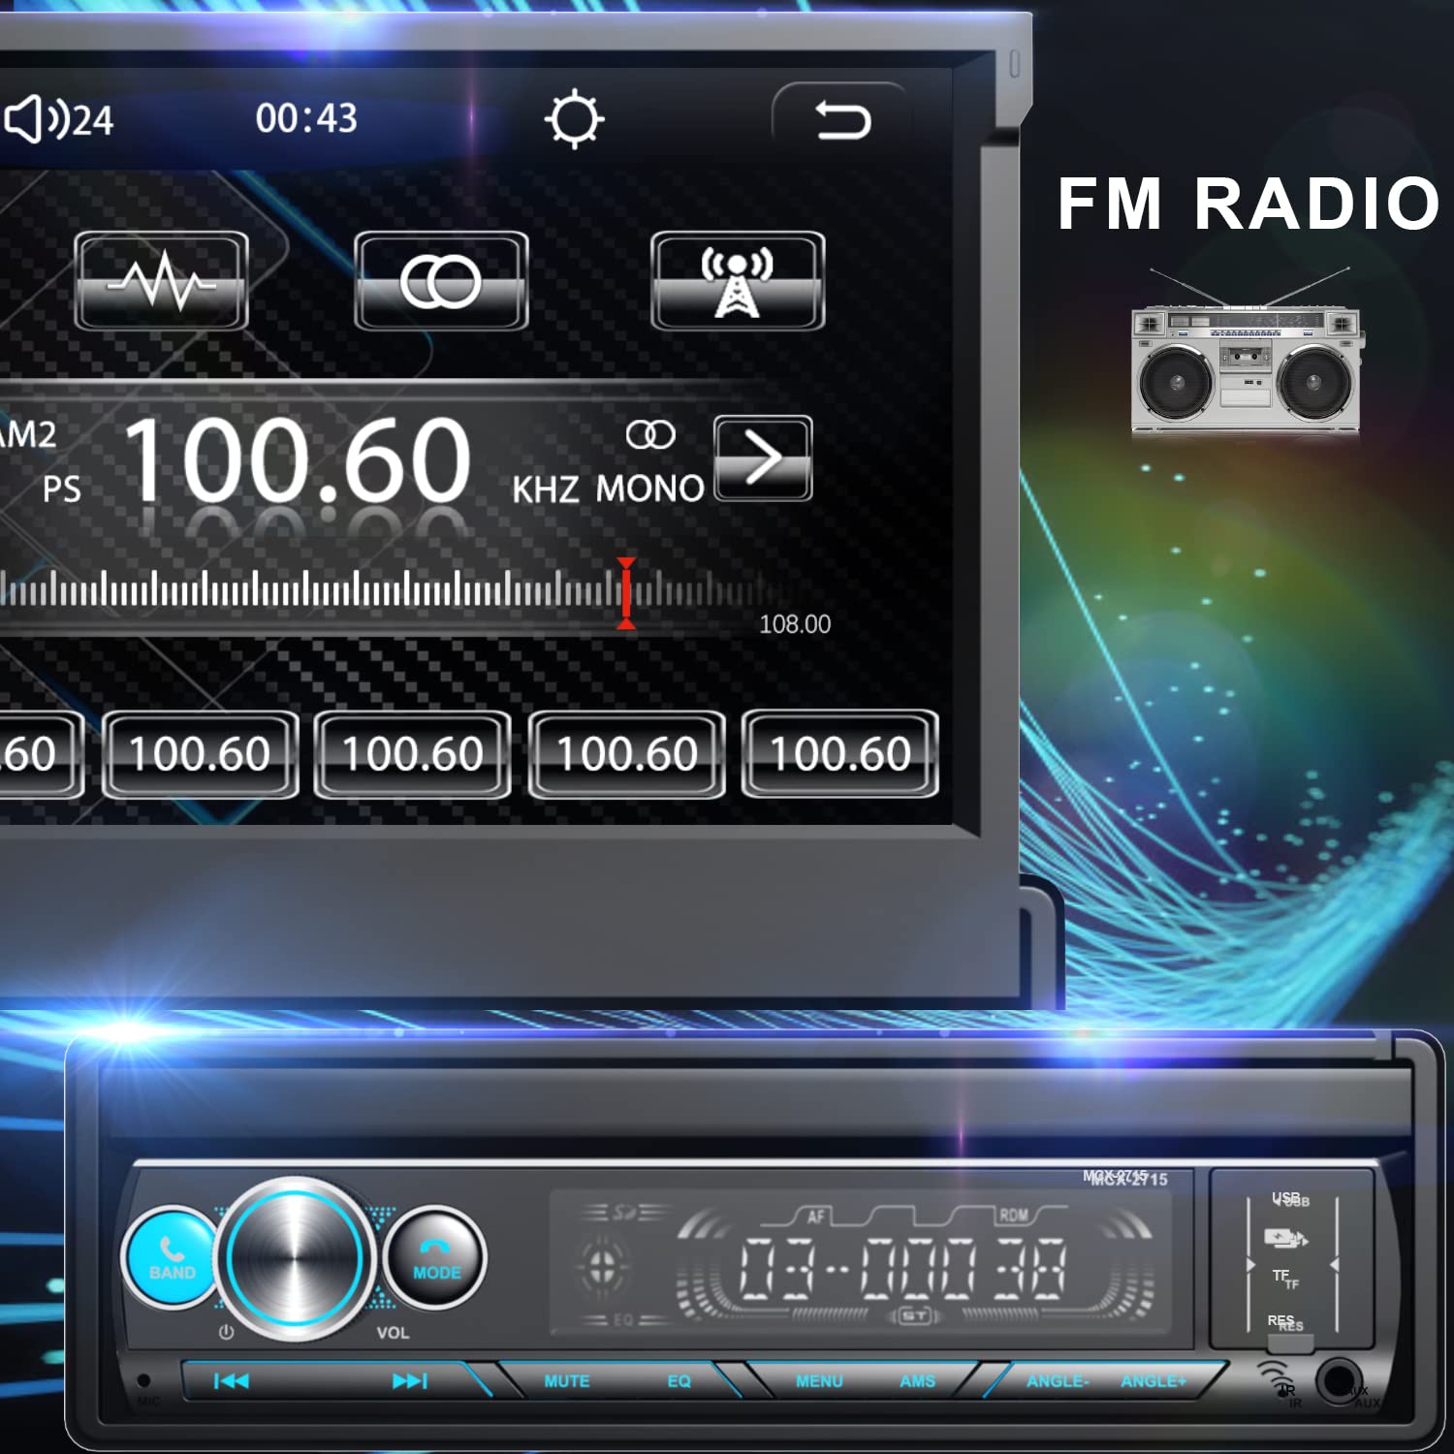Screen dimensions: 1454x1454
Task: Click the TF card slot label
Action: [x=1285, y=1279]
